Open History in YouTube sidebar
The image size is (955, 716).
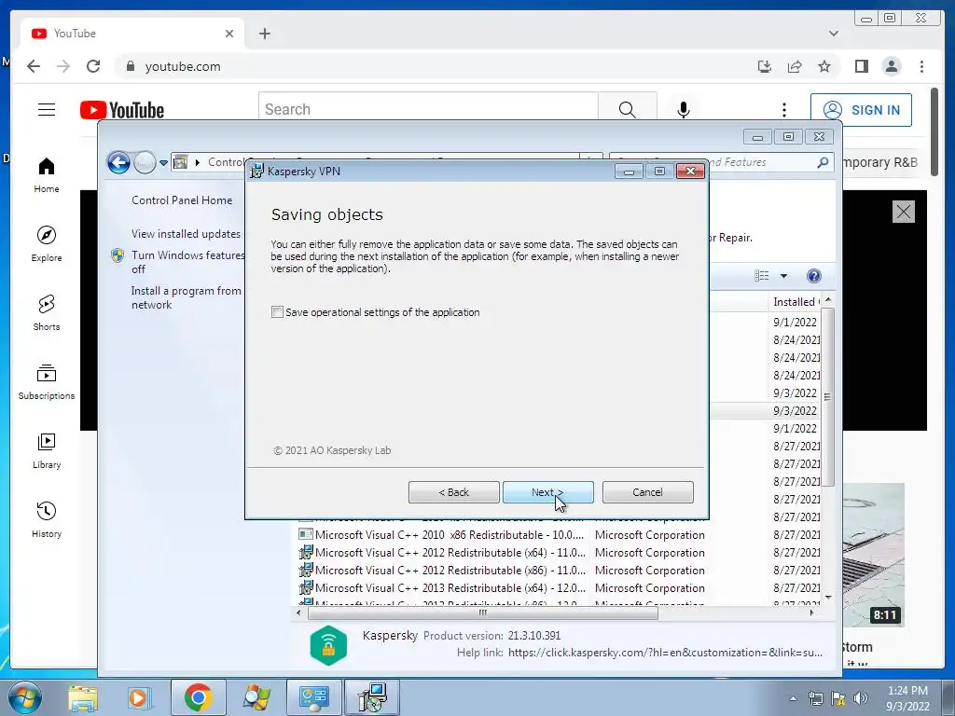tap(47, 519)
